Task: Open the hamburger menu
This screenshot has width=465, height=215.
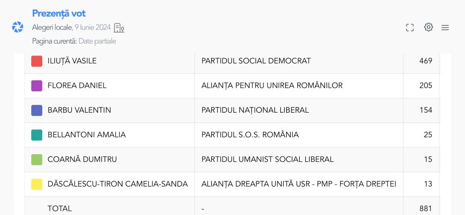Action: click(445, 28)
